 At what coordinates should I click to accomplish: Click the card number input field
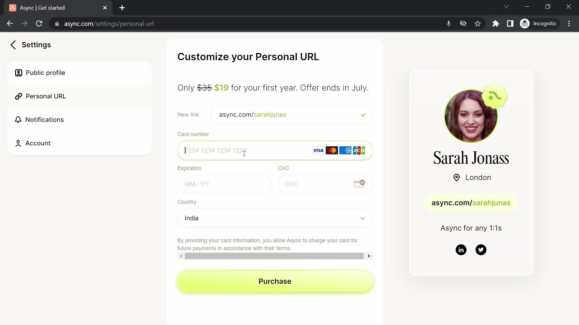point(275,150)
